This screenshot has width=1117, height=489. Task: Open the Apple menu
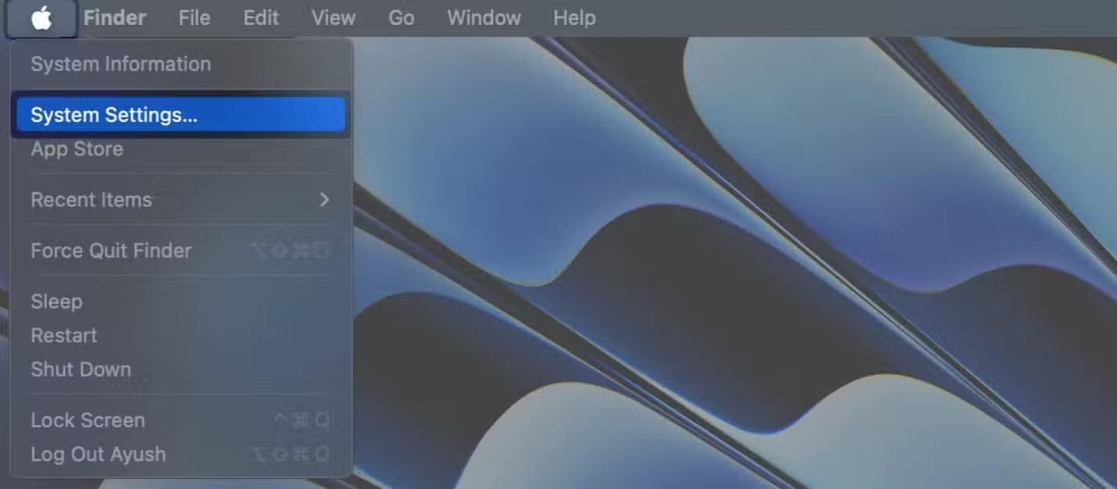click(41, 17)
